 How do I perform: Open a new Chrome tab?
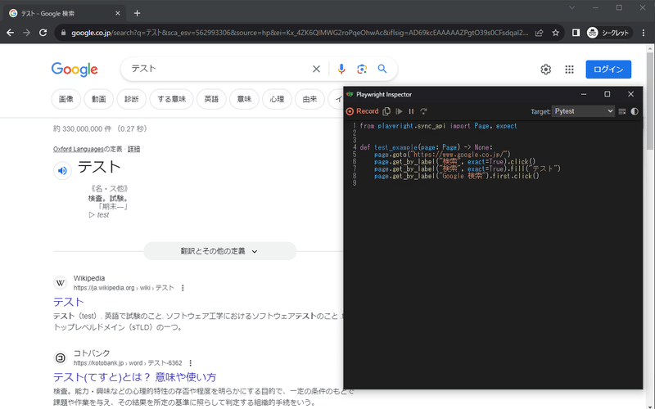pyautogui.click(x=137, y=13)
